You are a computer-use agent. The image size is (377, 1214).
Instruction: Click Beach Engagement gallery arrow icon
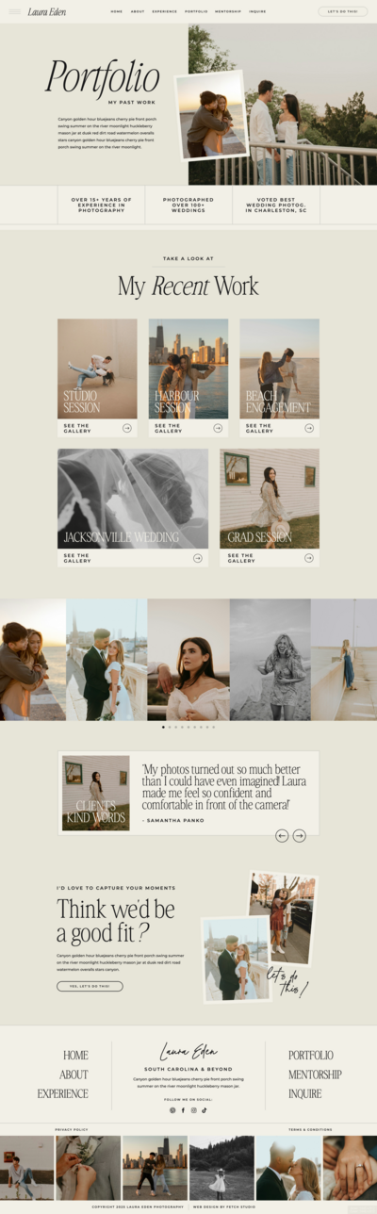click(x=309, y=428)
